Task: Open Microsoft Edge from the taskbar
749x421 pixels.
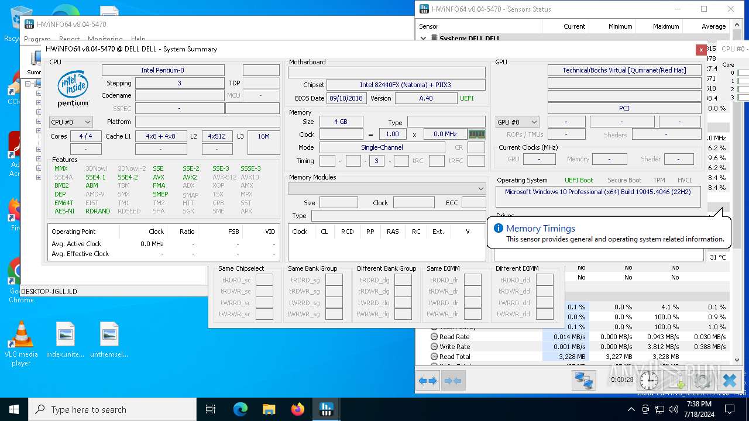Action: pyautogui.click(x=240, y=409)
